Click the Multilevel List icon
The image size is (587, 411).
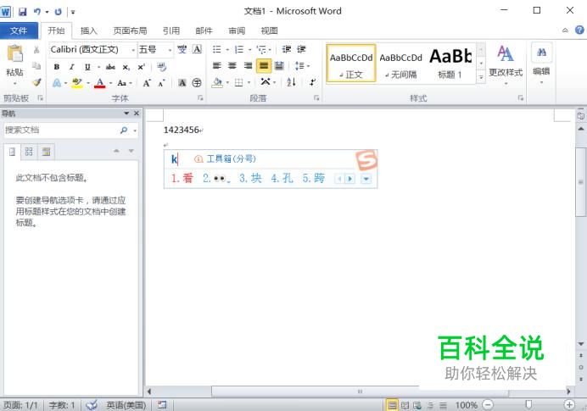click(x=261, y=49)
